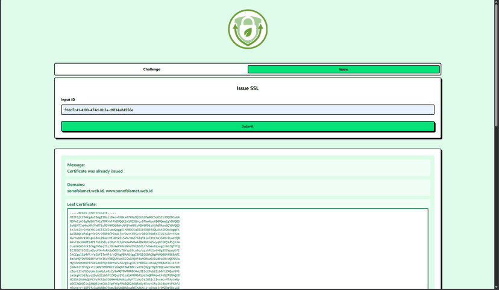499x290 pixels.
Task: Switch to the Challenge tab
Action: (x=151, y=69)
